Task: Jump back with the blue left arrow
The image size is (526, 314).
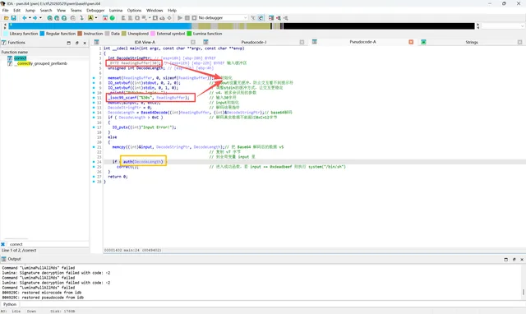Action: (x=25, y=18)
